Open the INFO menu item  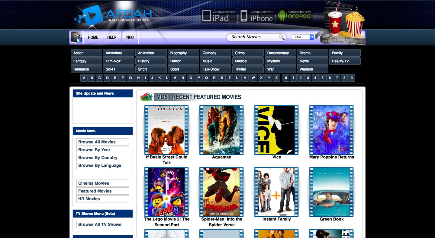[x=130, y=37]
